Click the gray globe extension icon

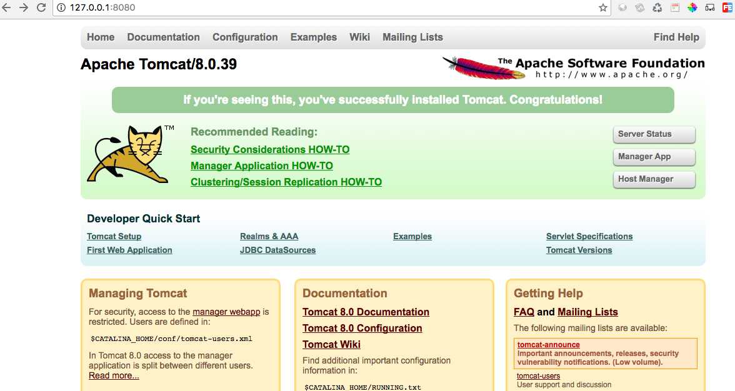[622, 7]
